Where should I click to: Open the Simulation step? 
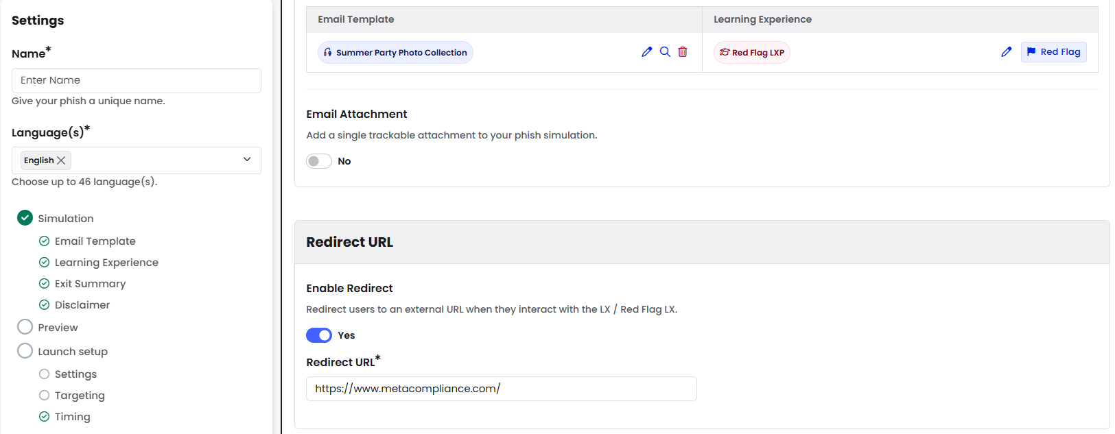66,219
